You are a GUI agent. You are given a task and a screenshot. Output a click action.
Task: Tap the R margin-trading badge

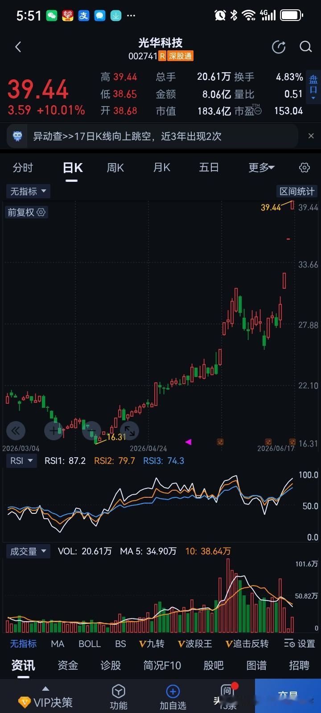click(162, 56)
